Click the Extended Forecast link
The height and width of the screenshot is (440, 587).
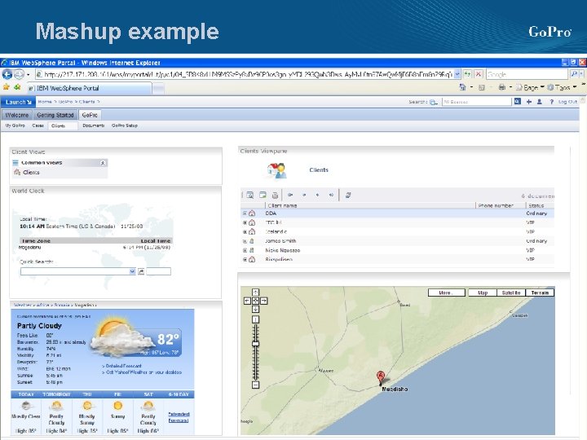click(x=179, y=417)
